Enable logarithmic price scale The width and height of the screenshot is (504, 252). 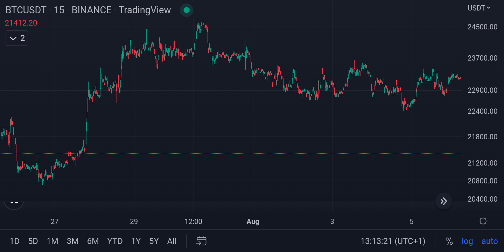pos(467,241)
